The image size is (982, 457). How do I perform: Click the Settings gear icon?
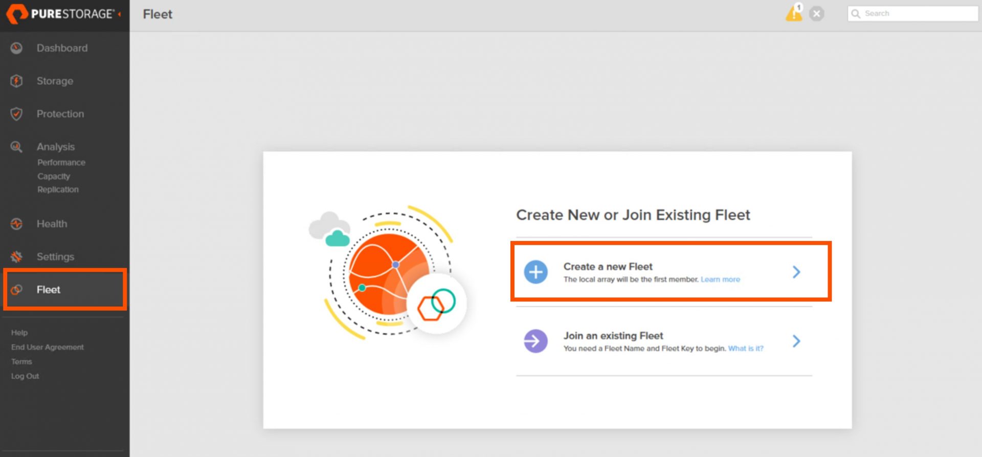pos(16,256)
